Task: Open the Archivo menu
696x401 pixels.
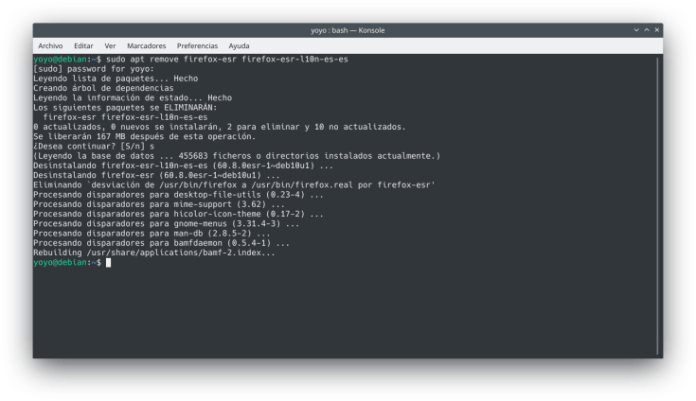Action: [x=50, y=45]
